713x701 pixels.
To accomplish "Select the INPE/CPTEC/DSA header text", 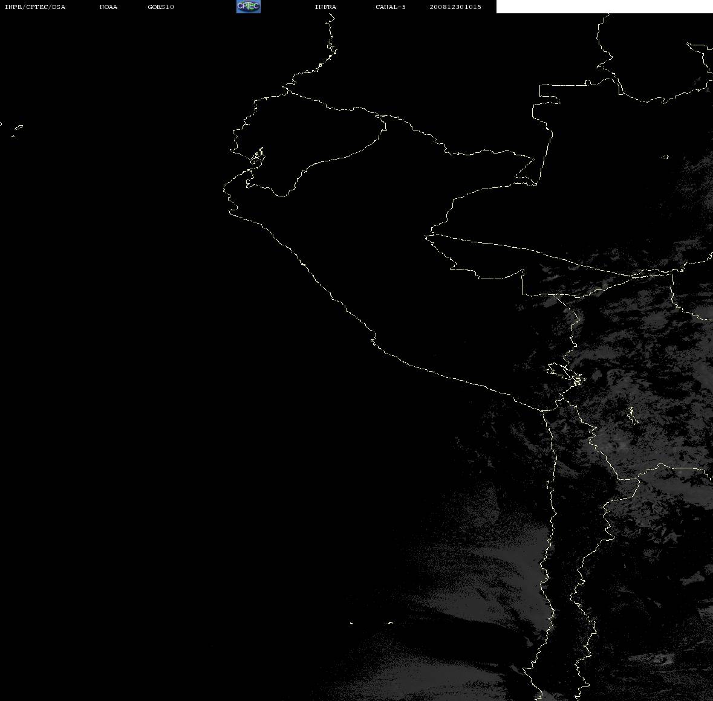I will tap(35, 7).
